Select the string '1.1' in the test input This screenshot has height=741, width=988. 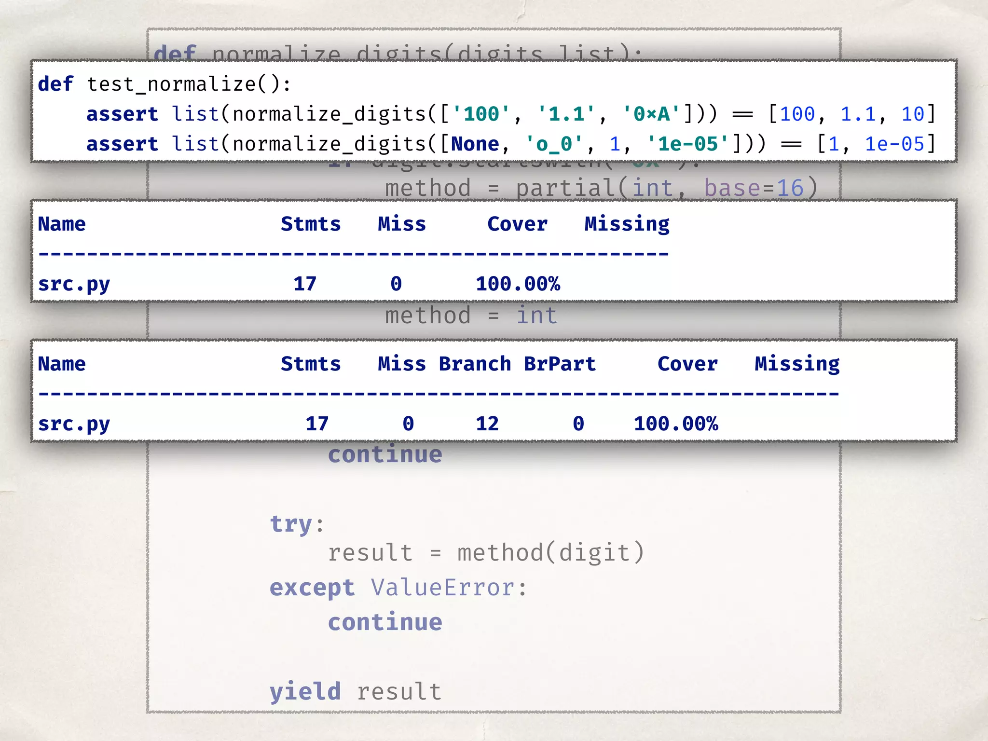click(x=566, y=114)
